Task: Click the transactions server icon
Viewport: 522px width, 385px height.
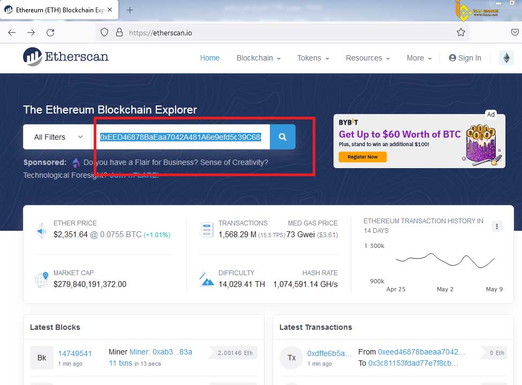Action: pos(207,230)
